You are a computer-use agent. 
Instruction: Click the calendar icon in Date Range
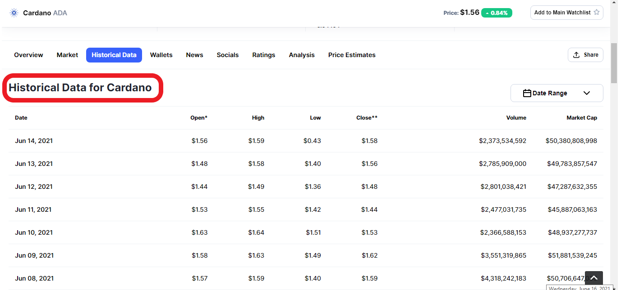click(x=527, y=93)
